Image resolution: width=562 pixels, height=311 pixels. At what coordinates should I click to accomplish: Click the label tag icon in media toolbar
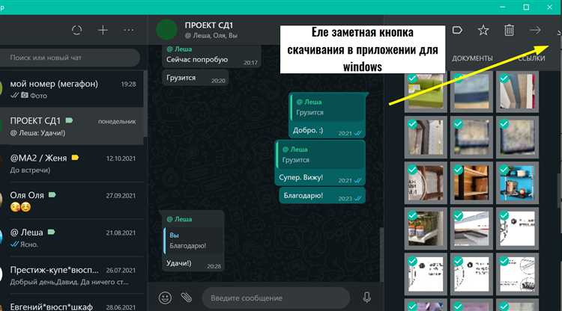[457, 30]
